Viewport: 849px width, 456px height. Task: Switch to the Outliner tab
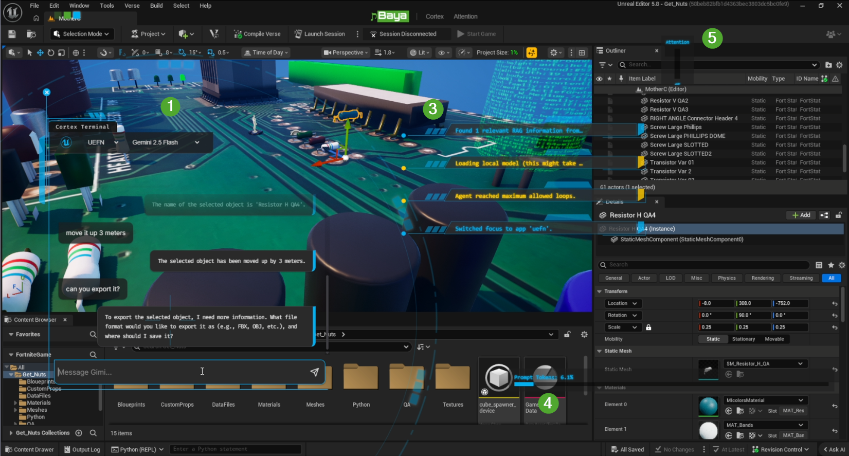615,51
